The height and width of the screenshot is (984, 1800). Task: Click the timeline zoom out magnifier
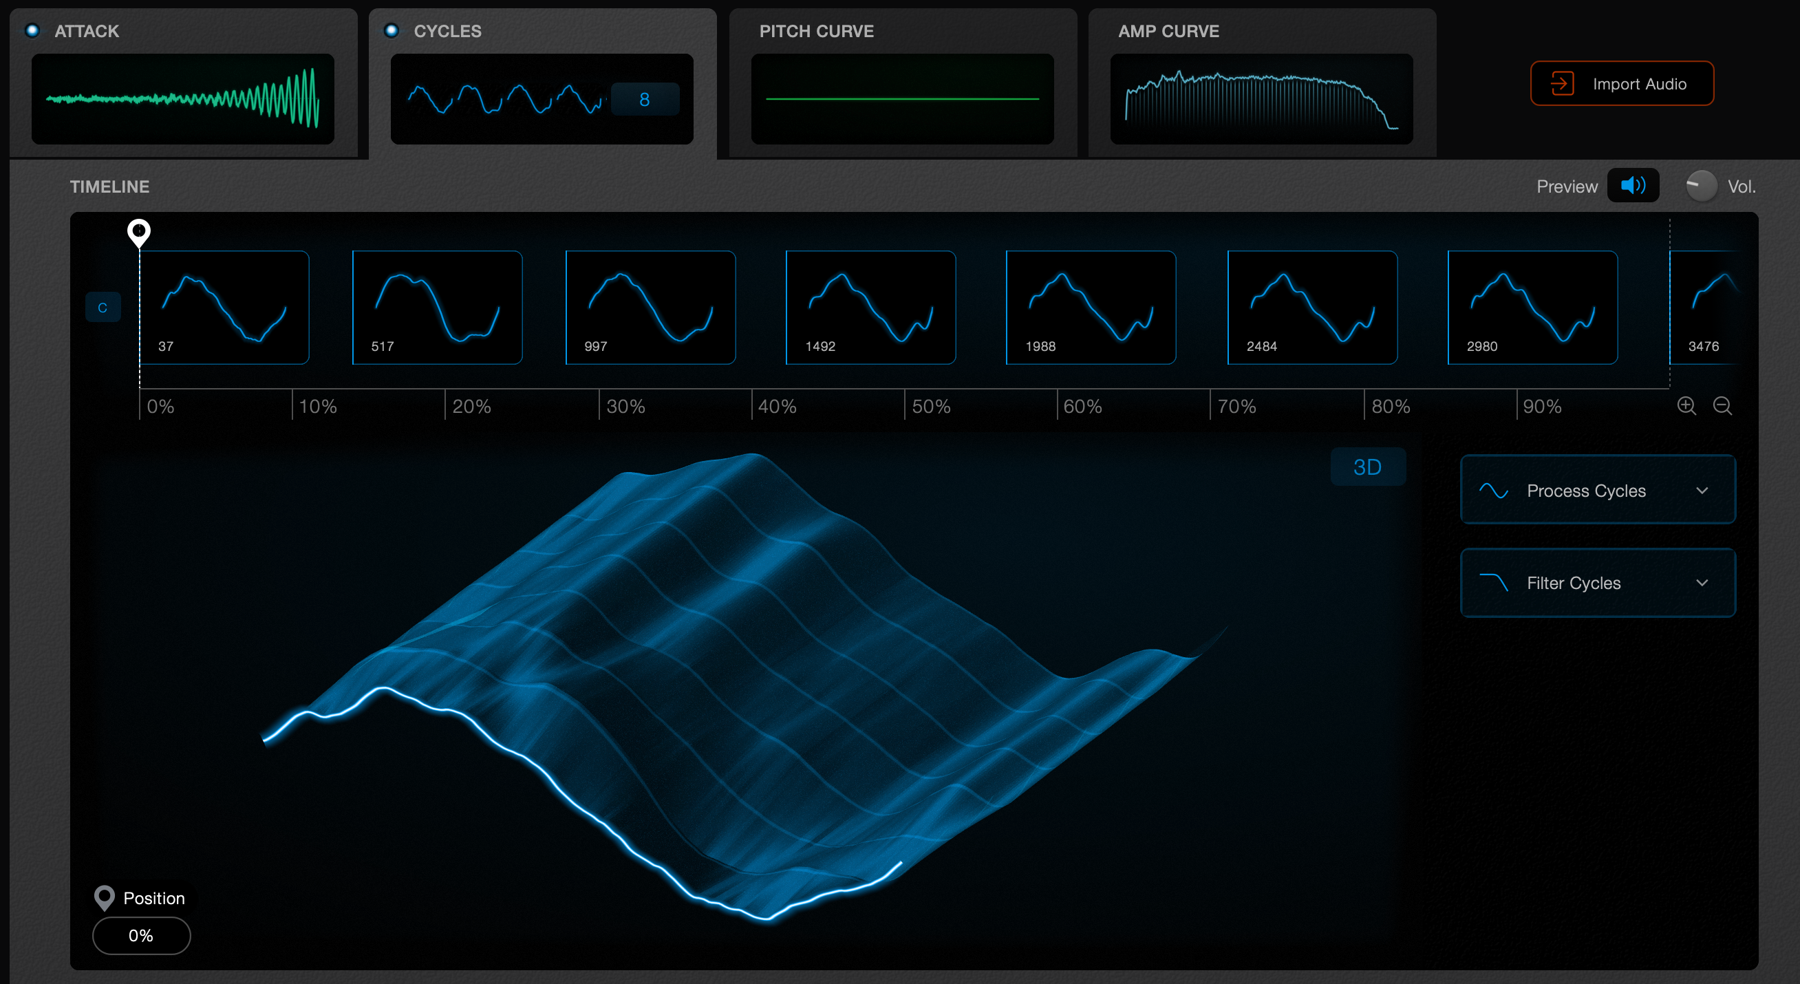tap(1722, 405)
